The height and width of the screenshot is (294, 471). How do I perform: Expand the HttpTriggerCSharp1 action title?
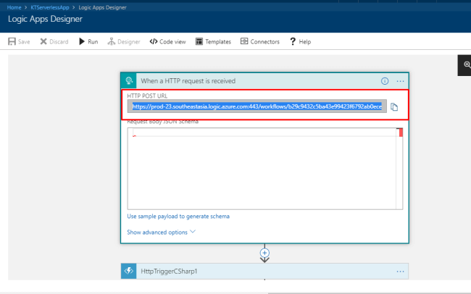pos(169,271)
